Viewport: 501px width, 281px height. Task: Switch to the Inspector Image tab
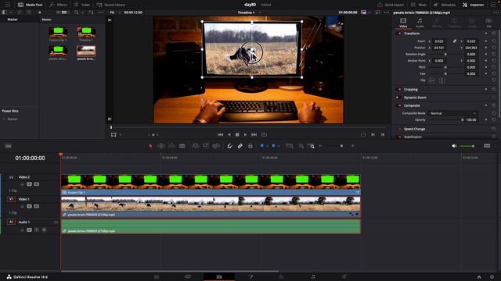(472, 23)
